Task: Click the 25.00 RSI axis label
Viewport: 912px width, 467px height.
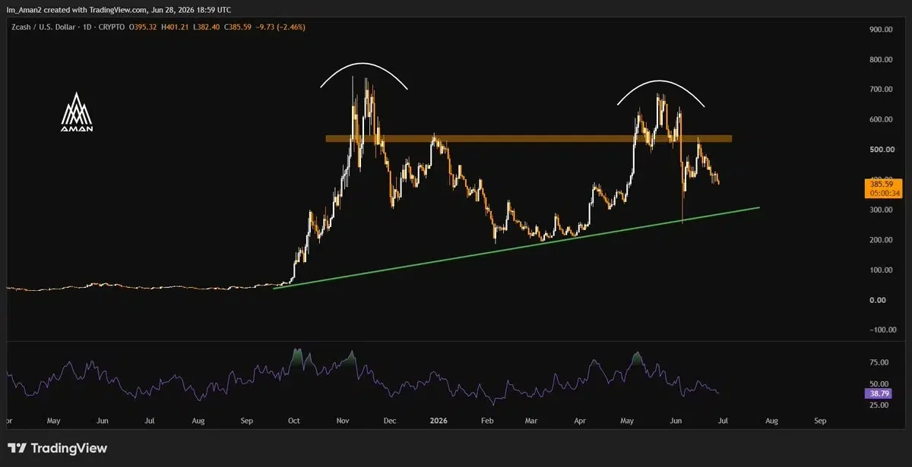Action: (x=879, y=405)
